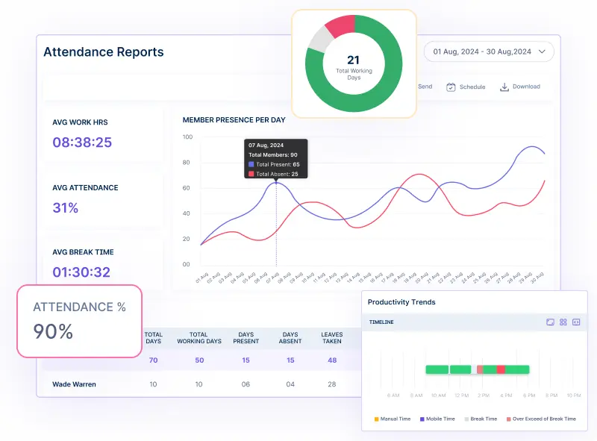597x441 pixels.
Task: Click the Mobile Time purple legend square
Action: pos(422,419)
